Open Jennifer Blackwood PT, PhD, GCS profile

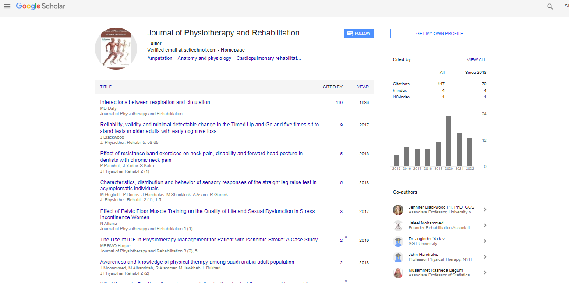pyautogui.click(x=441, y=207)
